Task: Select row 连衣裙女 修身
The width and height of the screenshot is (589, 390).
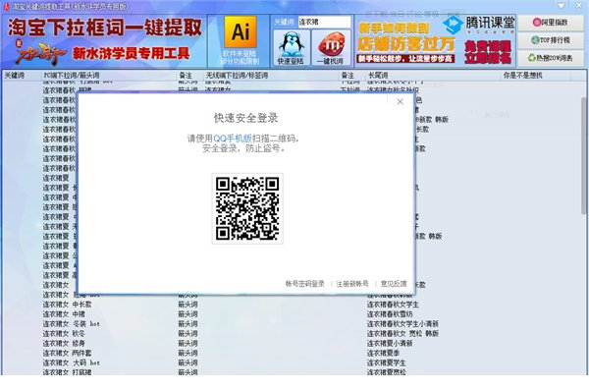Action: (x=64, y=344)
